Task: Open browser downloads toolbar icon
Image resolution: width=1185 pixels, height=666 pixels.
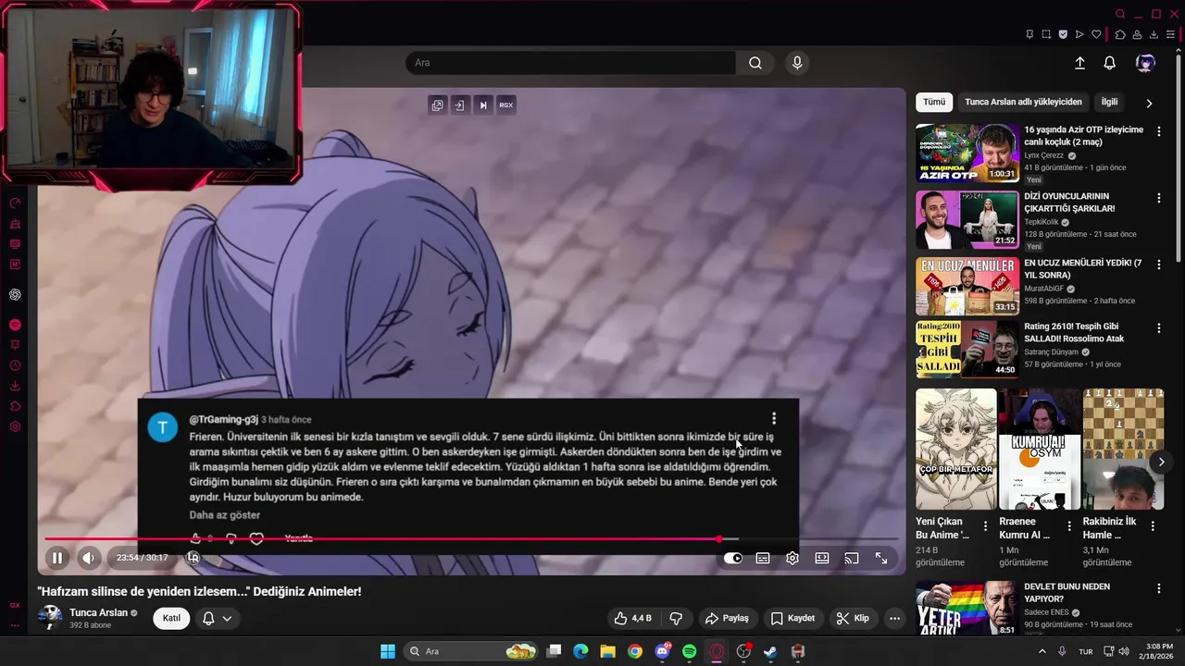Action: (1154, 34)
